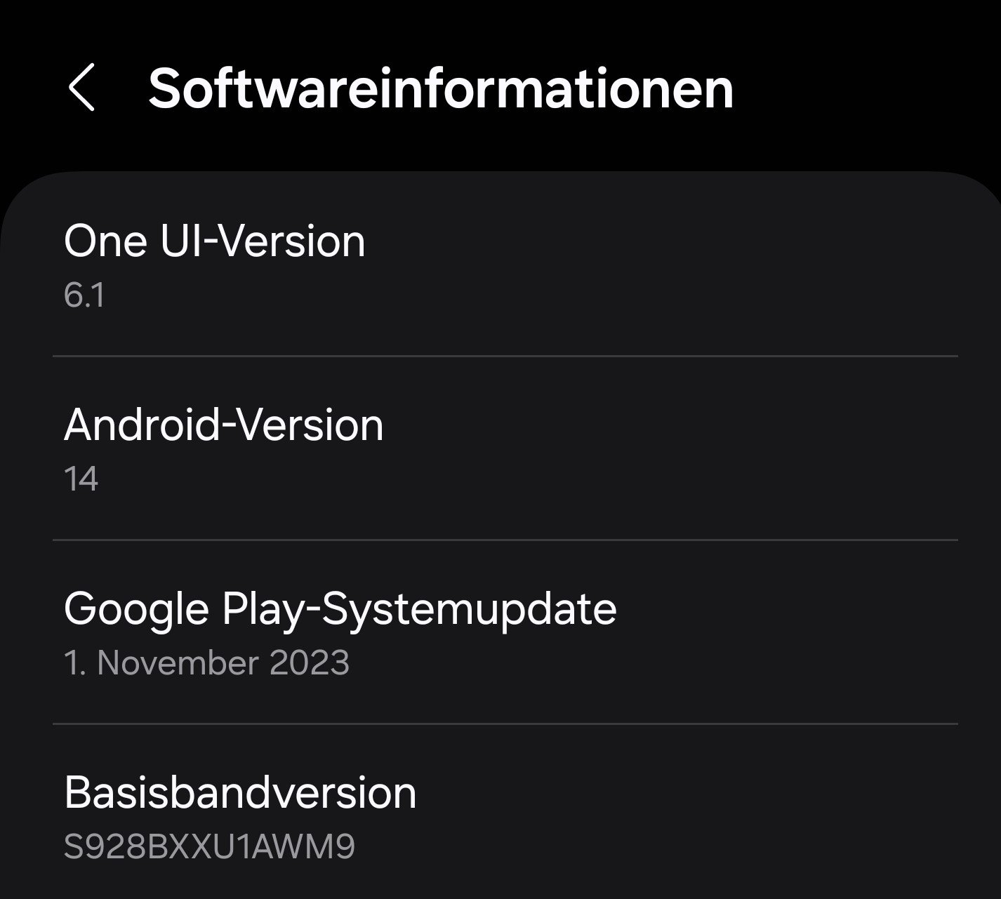The height and width of the screenshot is (899, 1001).
Task: Click the Softwareinformationen page title
Action: [x=441, y=88]
